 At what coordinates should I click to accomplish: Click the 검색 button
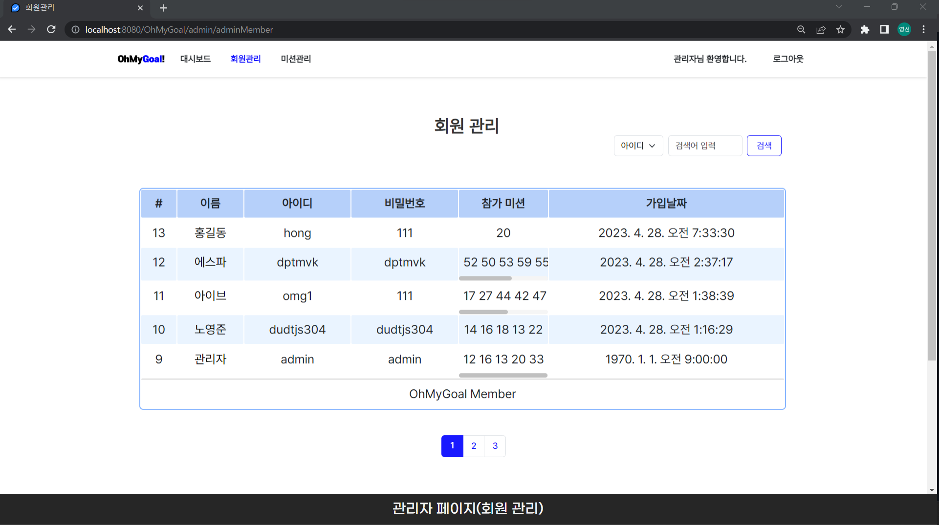[764, 146]
